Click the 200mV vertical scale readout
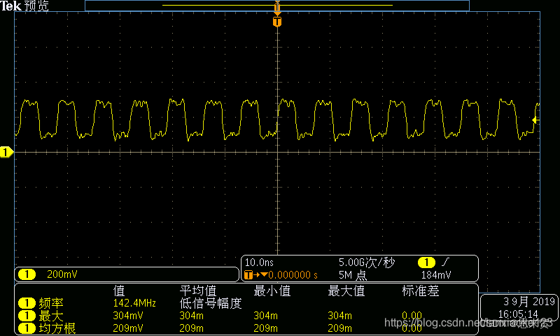 62,274
